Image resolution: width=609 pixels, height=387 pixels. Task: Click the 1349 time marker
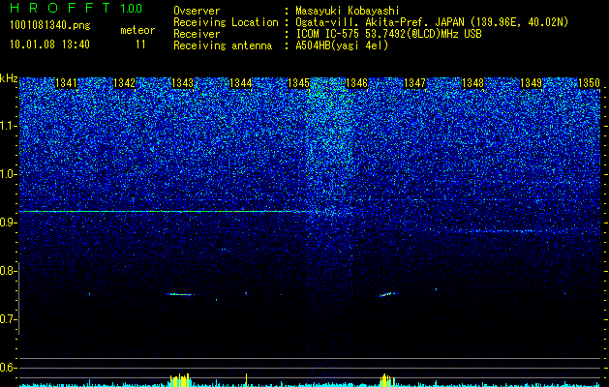[531, 83]
